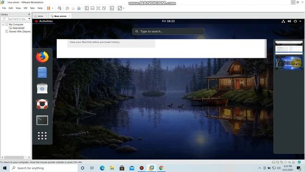
Task: Click the library search box
Action: coord(15,19)
